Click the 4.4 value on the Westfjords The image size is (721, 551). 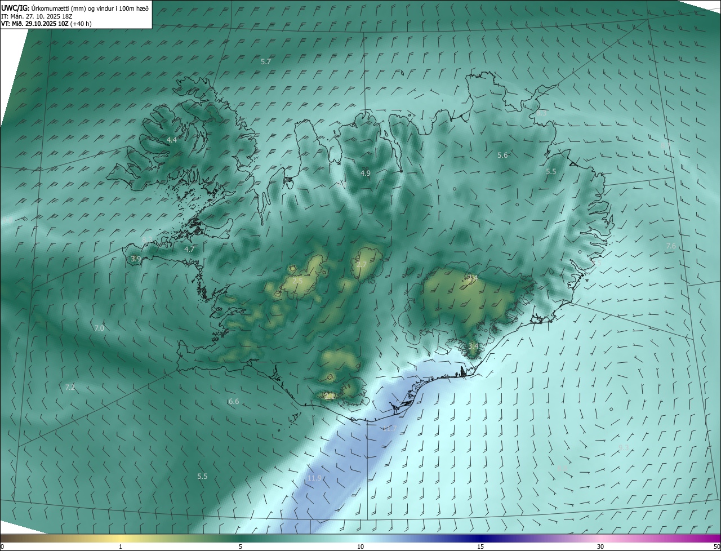172,140
